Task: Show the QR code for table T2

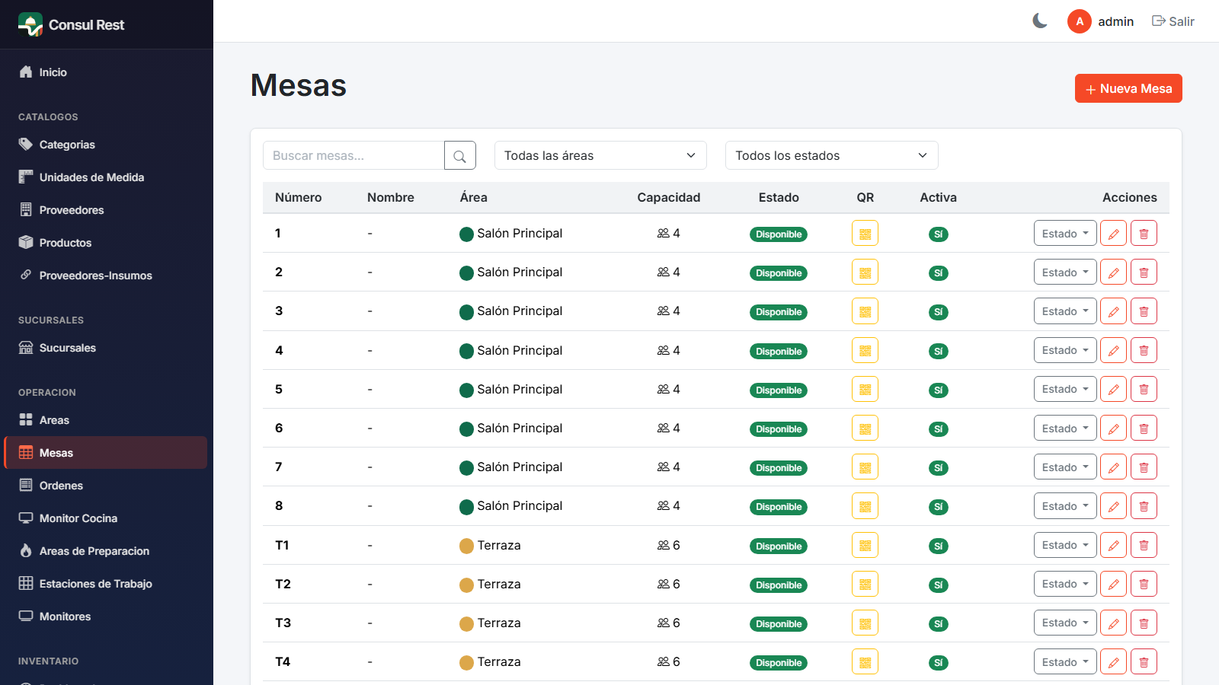Action: [x=865, y=585]
